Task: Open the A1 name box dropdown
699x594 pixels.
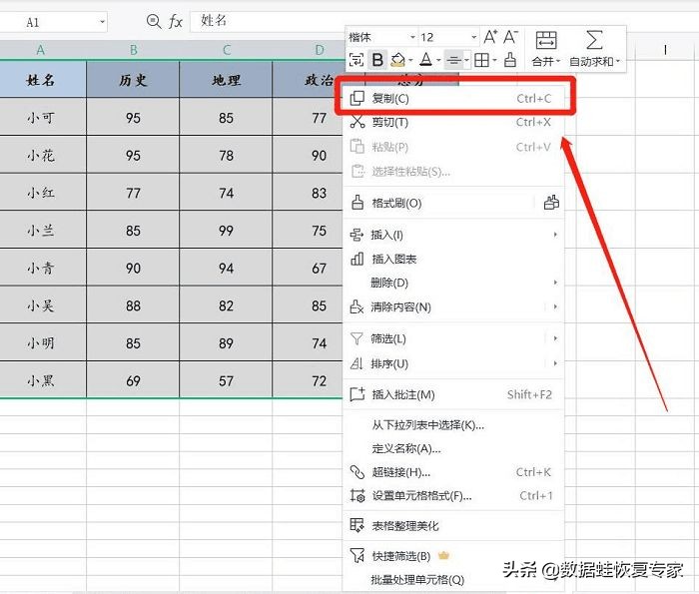Action: pyautogui.click(x=102, y=22)
